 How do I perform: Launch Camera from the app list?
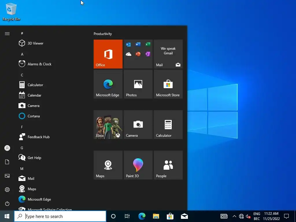[x=53, y=106]
